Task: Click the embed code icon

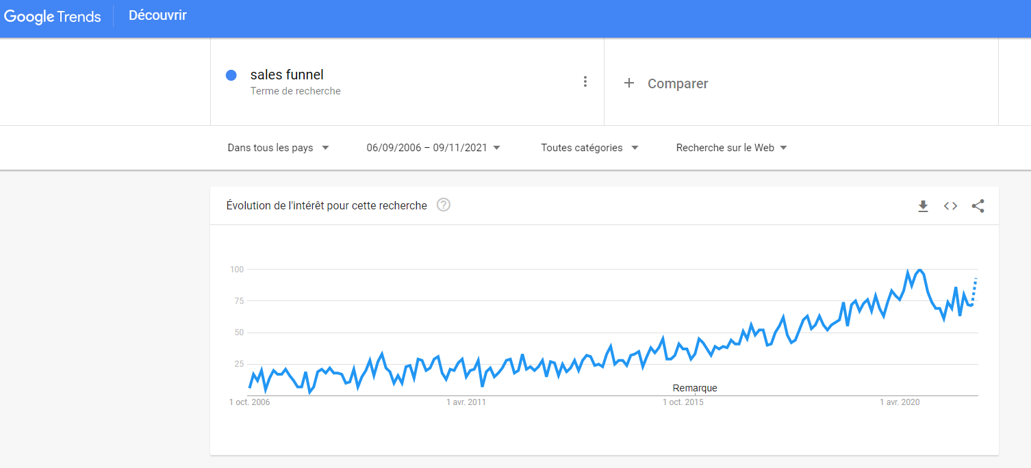Action: [950, 206]
